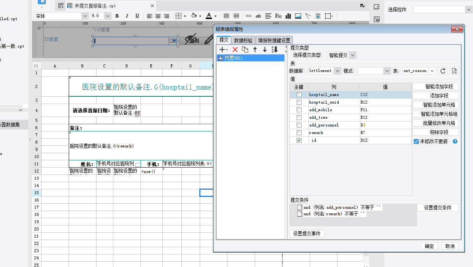Toggle primary key for add_personnel

point(299,125)
